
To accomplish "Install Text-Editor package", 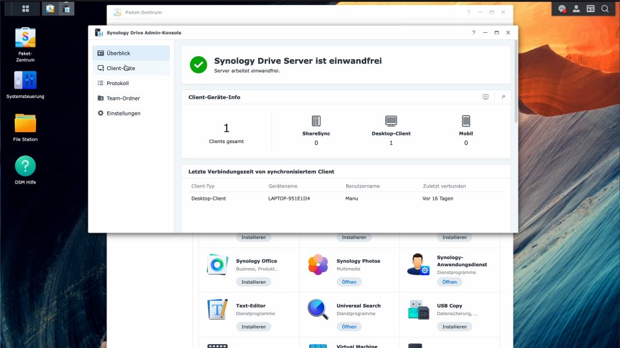I will click(x=253, y=327).
